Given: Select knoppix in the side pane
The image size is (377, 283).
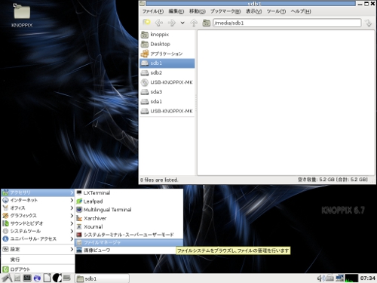Looking at the screenshot, I should 167,35.
